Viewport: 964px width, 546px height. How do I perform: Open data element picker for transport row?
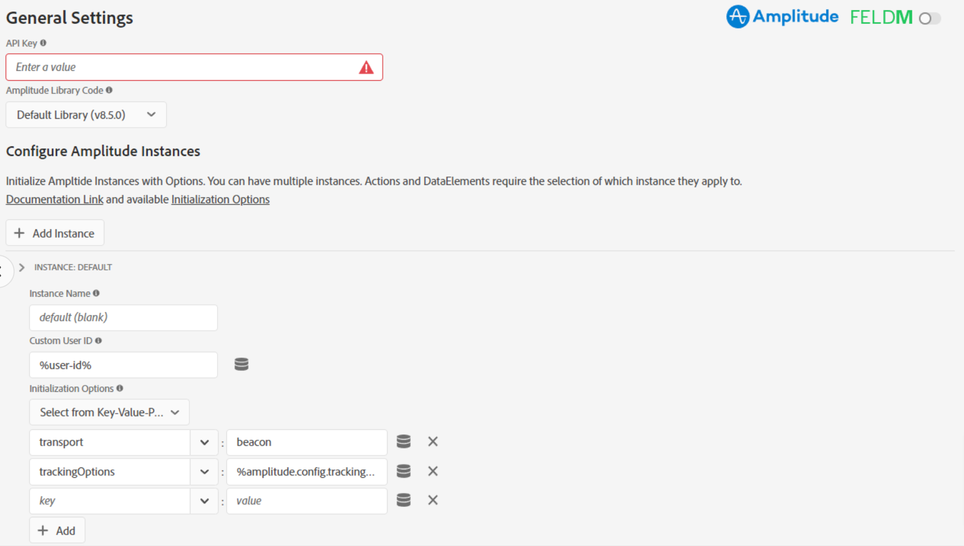click(x=404, y=441)
